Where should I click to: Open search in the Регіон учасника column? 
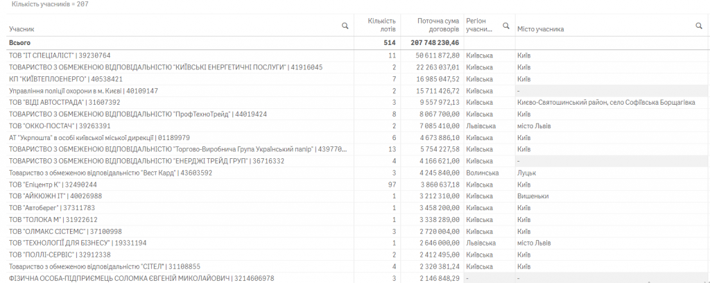pos(506,26)
